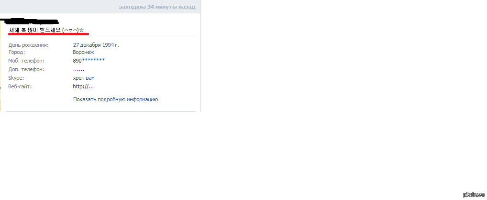Select the Skype value "хрен вам"
487x200 pixels.
84,78
